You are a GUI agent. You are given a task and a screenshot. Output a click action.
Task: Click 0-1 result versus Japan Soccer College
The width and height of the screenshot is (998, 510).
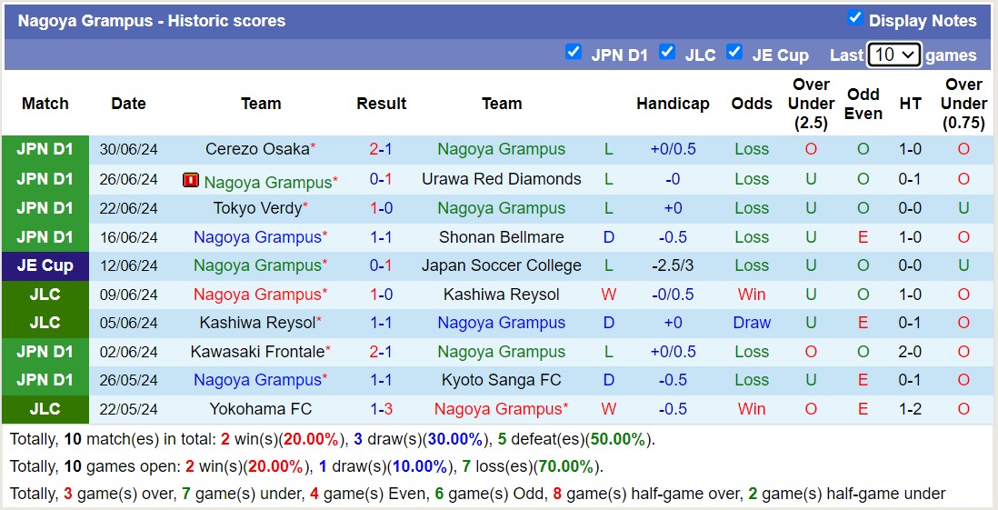coord(381,265)
